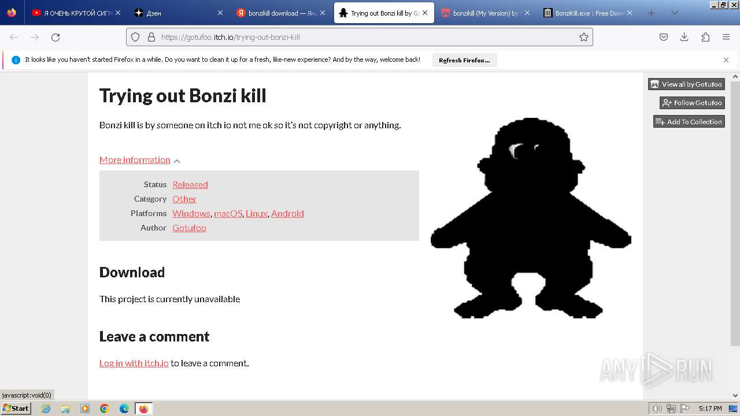Open the Android platform link
740x416 pixels.
click(x=287, y=213)
